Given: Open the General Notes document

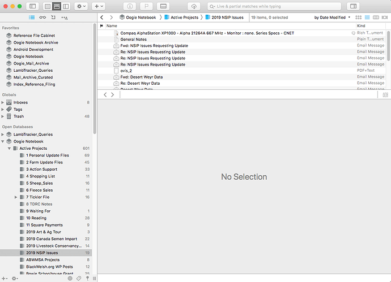Looking at the screenshot, I should point(133,40).
